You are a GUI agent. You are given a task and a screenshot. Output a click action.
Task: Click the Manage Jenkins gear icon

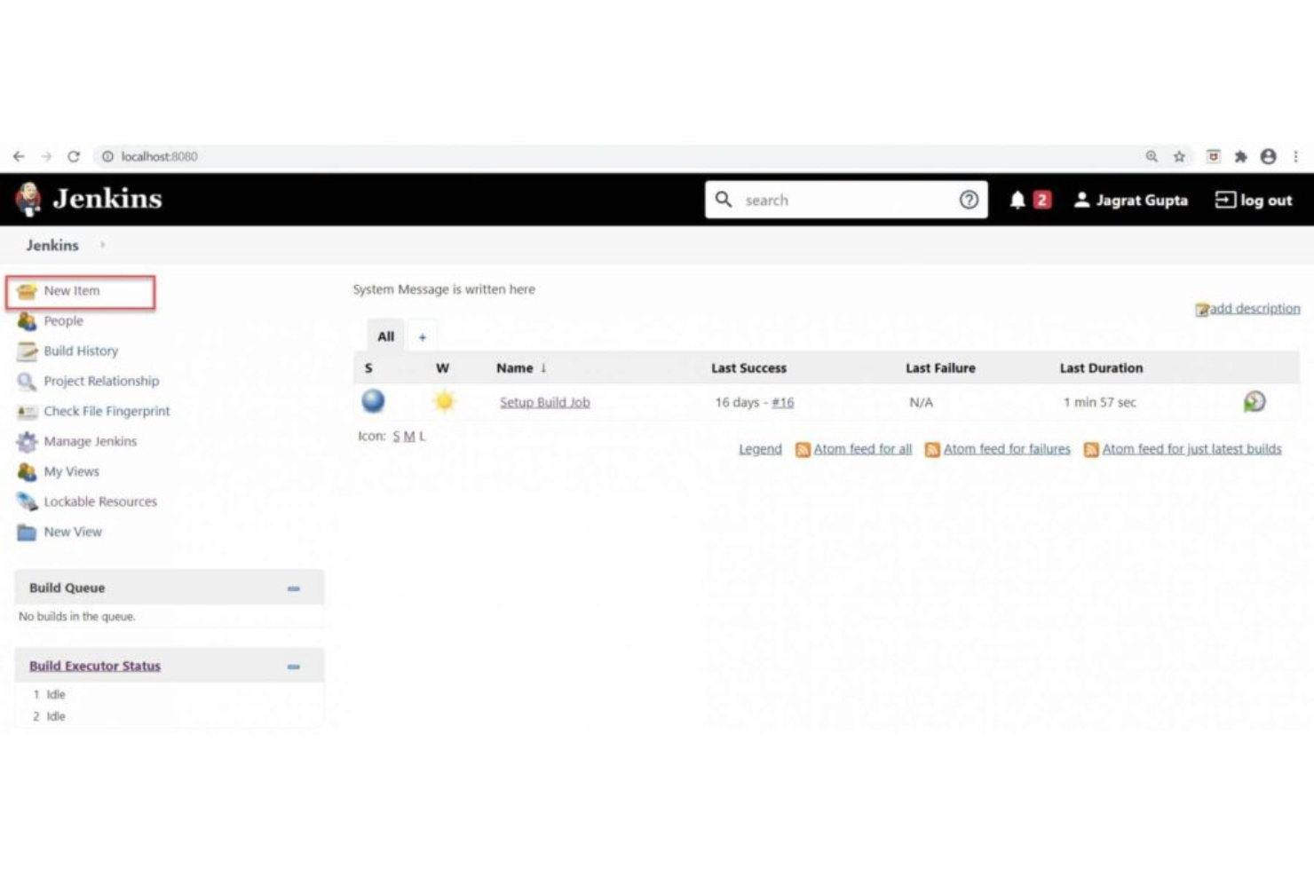27,442
